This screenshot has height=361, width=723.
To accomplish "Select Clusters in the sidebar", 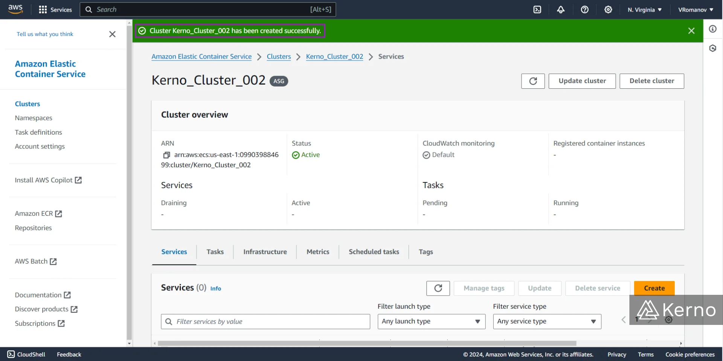I will pos(27,104).
